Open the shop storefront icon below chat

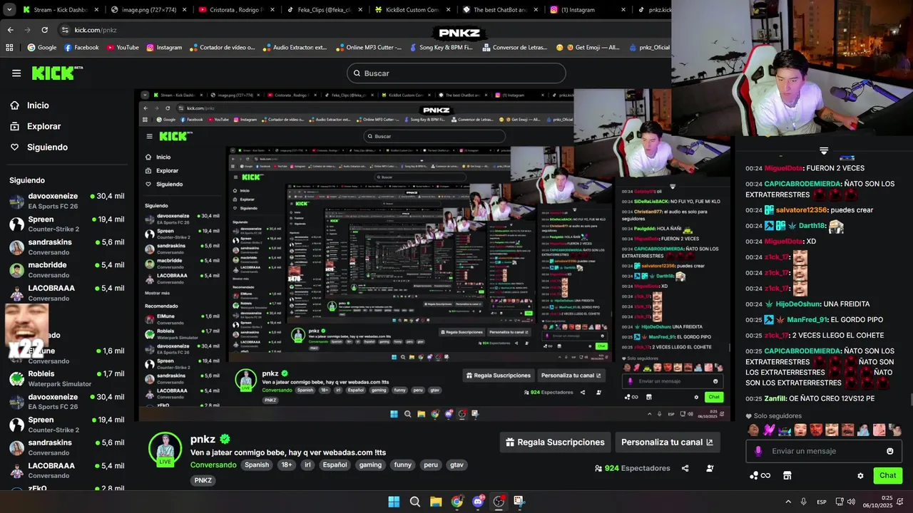tap(787, 475)
